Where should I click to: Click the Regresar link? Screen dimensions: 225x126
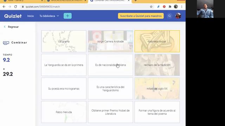click(x=13, y=27)
